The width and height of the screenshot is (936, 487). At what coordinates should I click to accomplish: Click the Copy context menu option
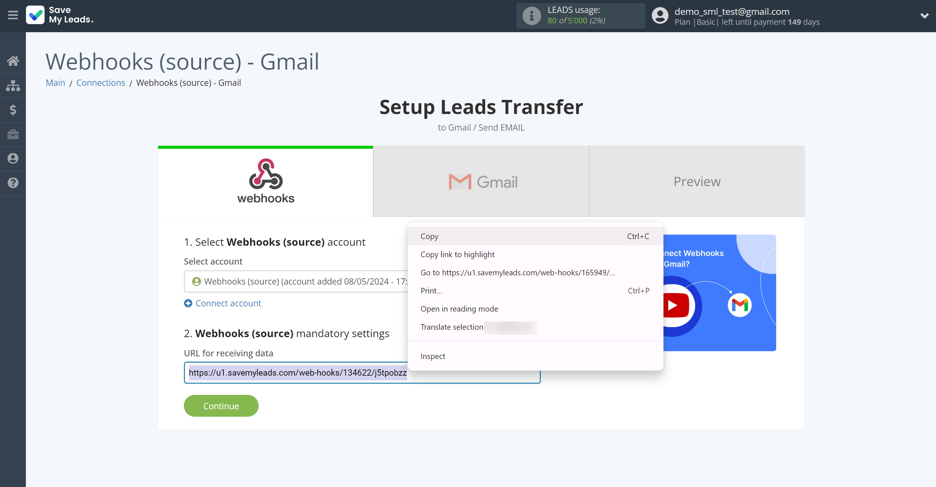click(429, 236)
